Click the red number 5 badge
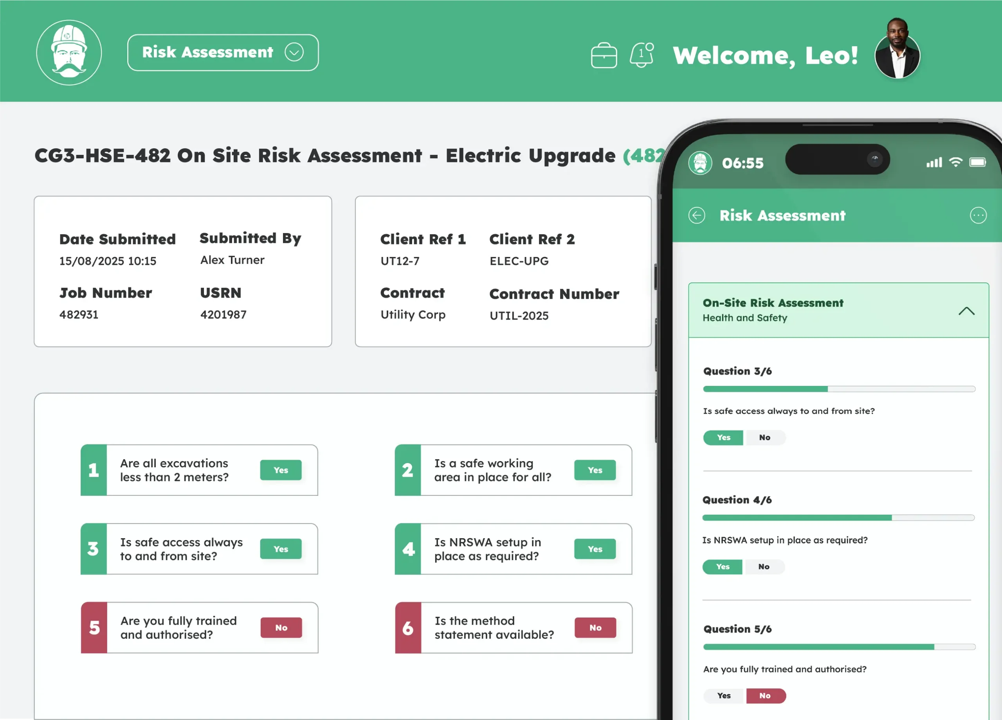The width and height of the screenshot is (1002, 720). point(94,627)
